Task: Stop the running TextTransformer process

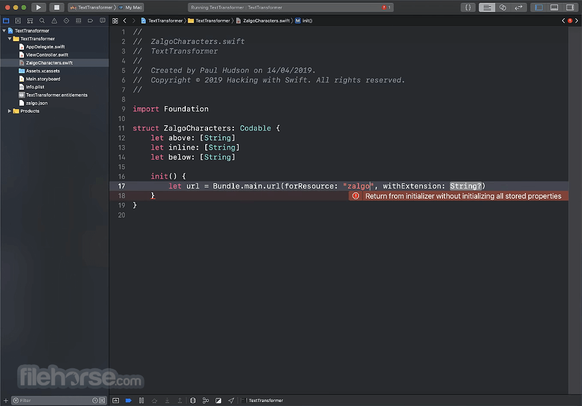Action: [57, 7]
